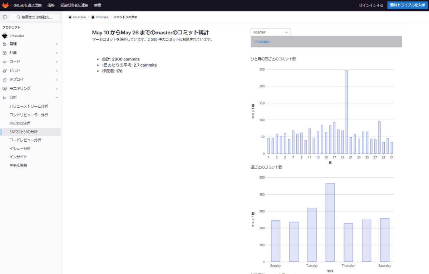The width and height of the screenshot is (429, 274).
Task: Select リポジトリの分析 sidebar item
Action: click(x=31, y=132)
